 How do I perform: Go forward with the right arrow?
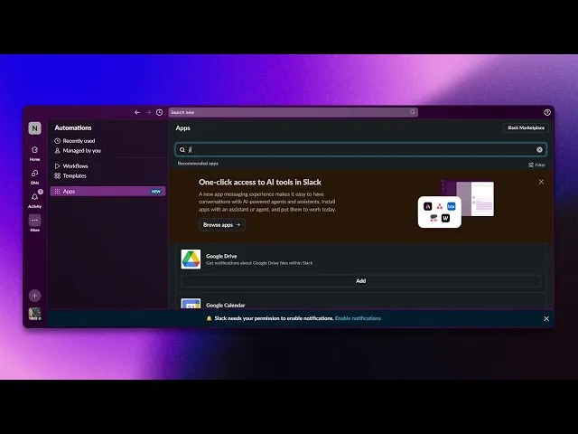pyautogui.click(x=148, y=112)
